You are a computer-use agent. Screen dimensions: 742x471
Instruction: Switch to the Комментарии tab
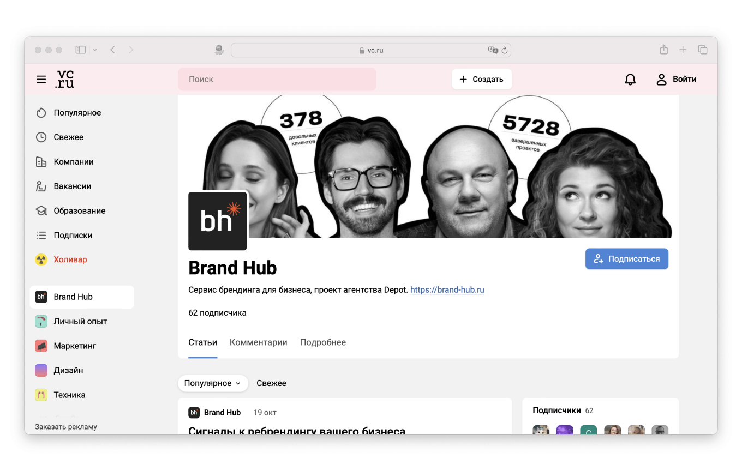(258, 342)
